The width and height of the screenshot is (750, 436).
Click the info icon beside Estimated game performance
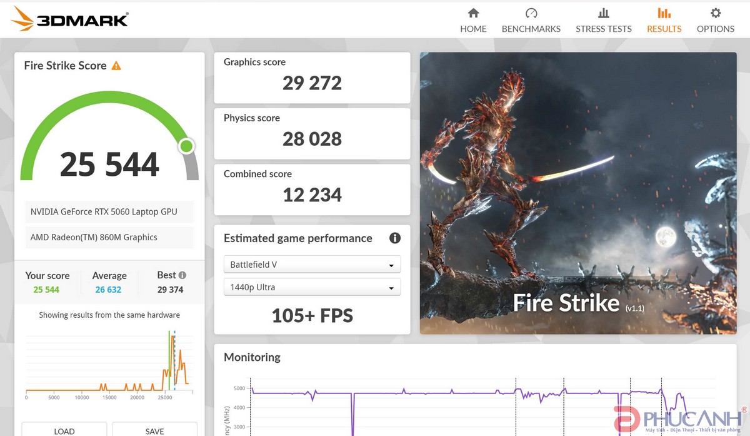click(394, 238)
